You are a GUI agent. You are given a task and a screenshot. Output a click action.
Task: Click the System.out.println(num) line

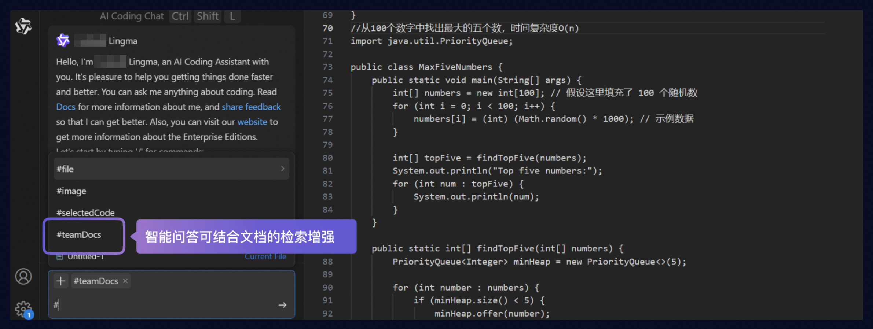point(476,197)
